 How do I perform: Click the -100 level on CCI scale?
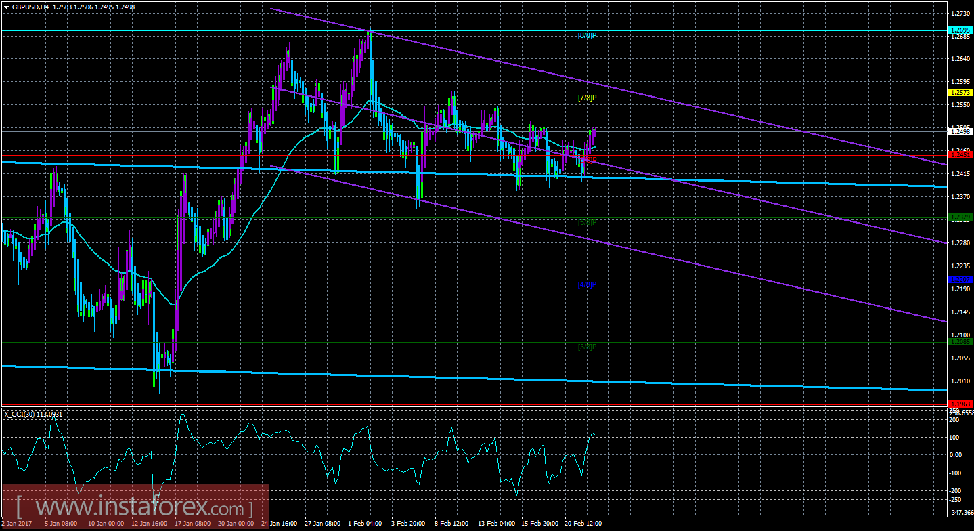(x=956, y=473)
